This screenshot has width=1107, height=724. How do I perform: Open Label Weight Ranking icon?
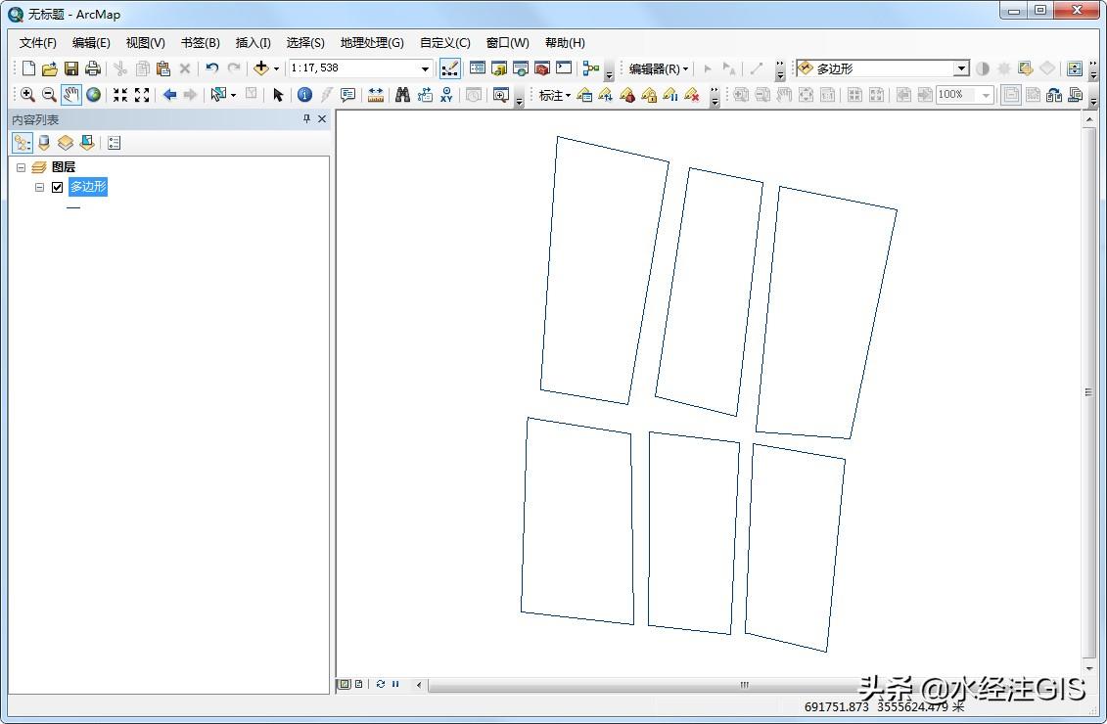[x=627, y=95]
